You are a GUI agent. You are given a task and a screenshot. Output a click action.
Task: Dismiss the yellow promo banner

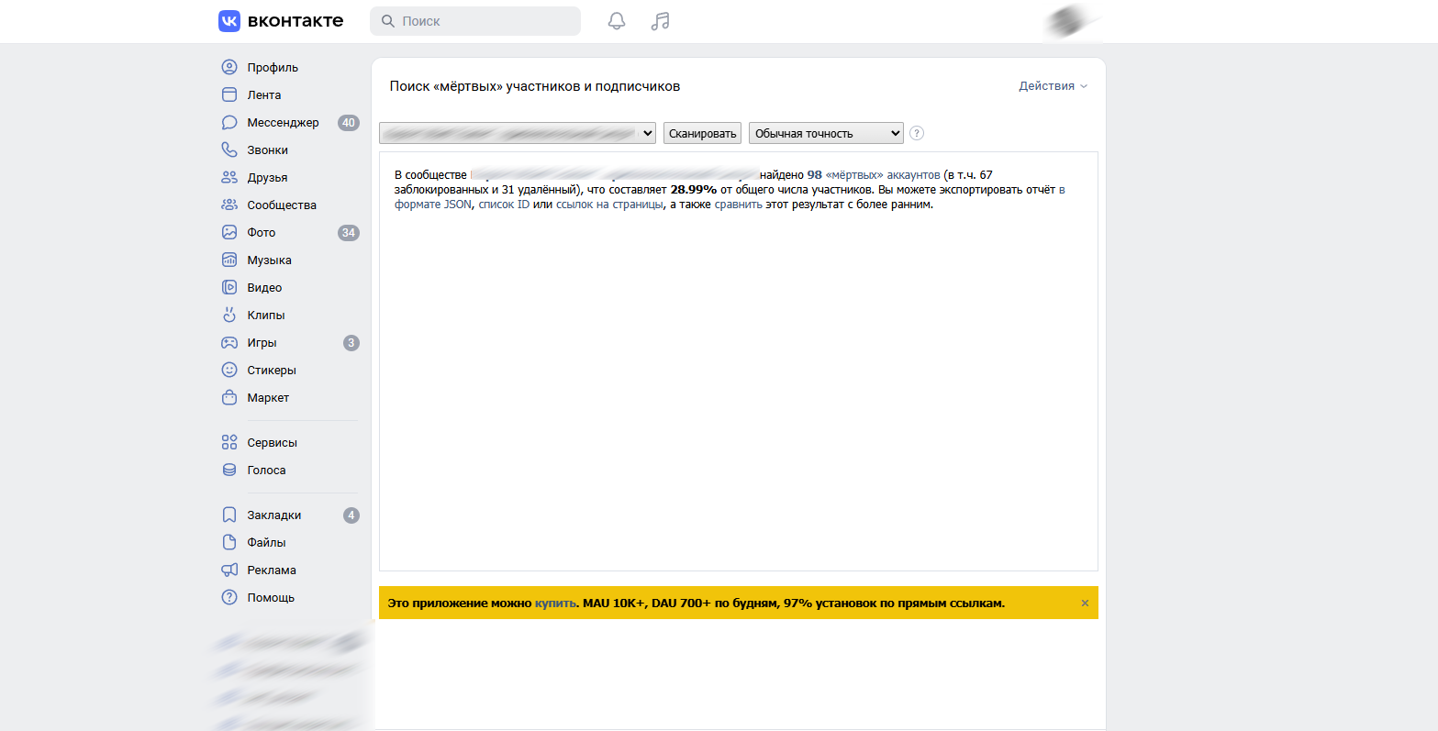[x=1084, y=603]
